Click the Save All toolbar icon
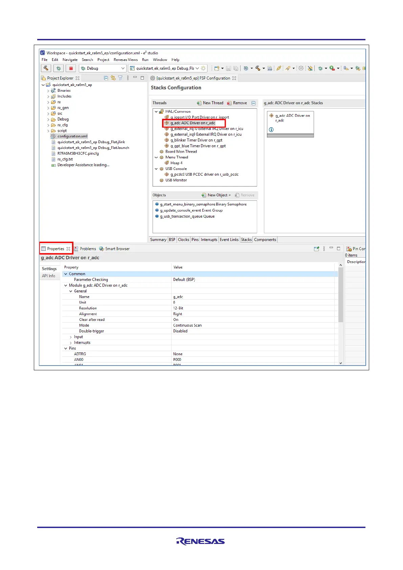Viewport: 403px width, 570px height. pos(236,68)
